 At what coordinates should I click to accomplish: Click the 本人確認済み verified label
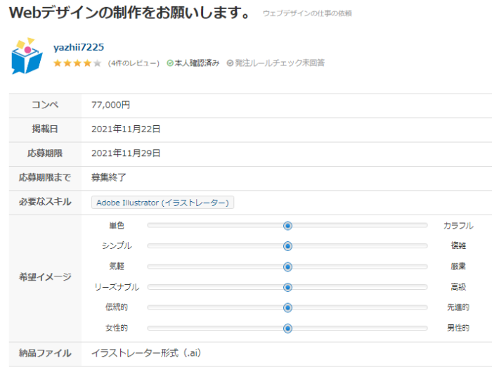point(197,63)
